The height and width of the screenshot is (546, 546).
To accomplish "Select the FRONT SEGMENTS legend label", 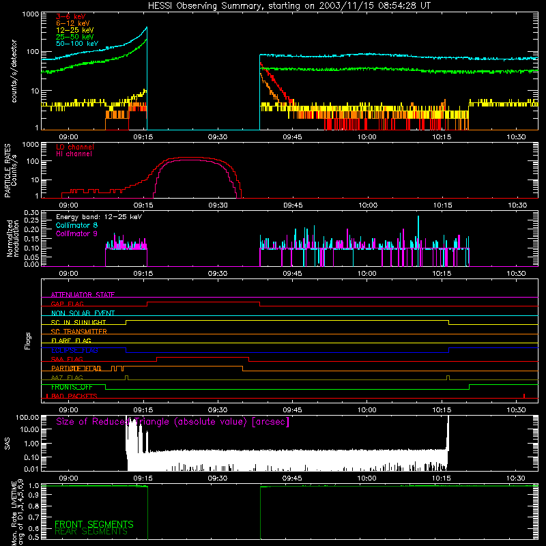I will pyautogui.click(x=94, y=524).
